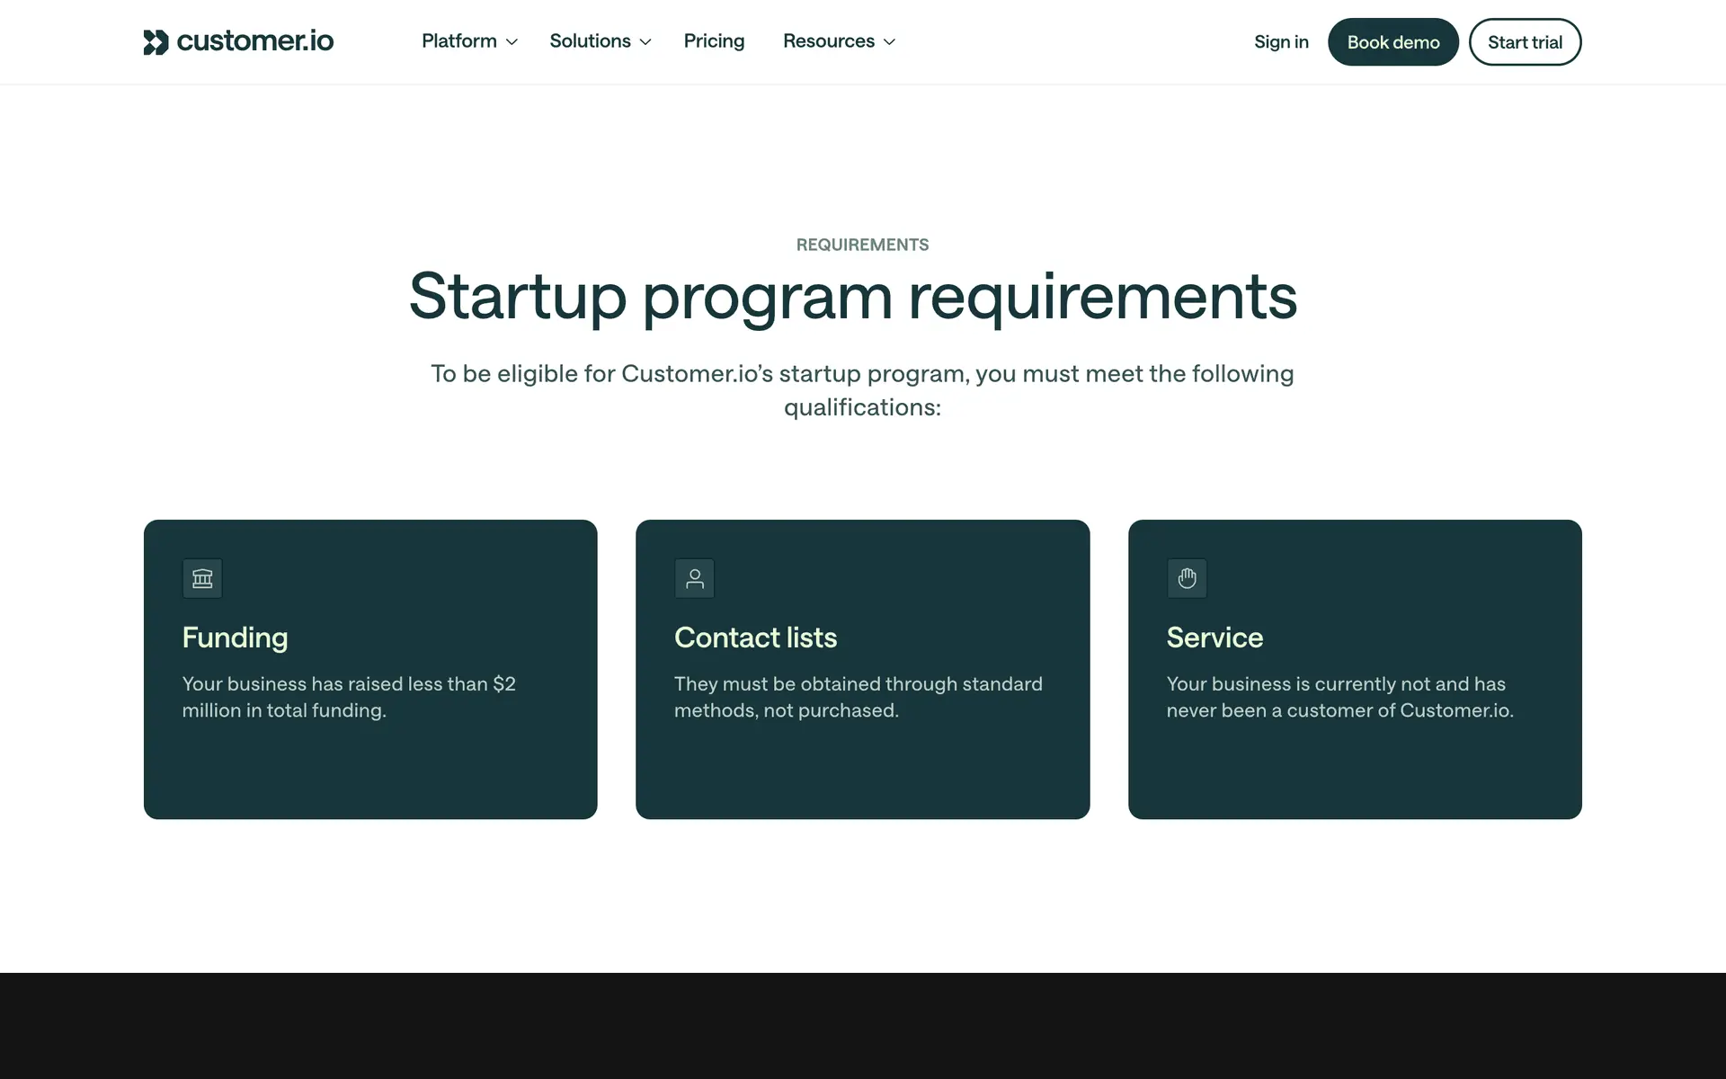The width and height of the screenshot is (1726, 1079).
Task: Expand the Solutions dropdown chevron
Action: tap(645, 42)
